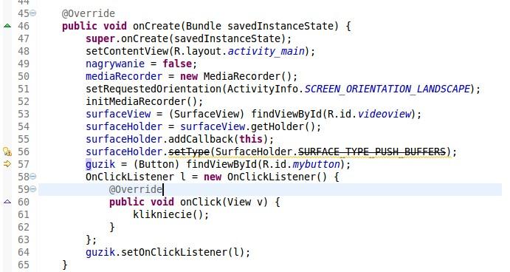
Task: Click the nagrywanie variable on line 49
Action: tap(115, 64)
